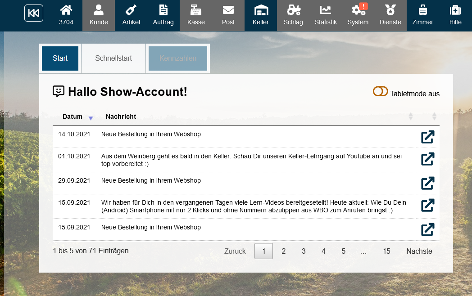The width and height of the screenshot is (472, 296).
Task: Select page 3 in pagination
Action: coord(304,251)
